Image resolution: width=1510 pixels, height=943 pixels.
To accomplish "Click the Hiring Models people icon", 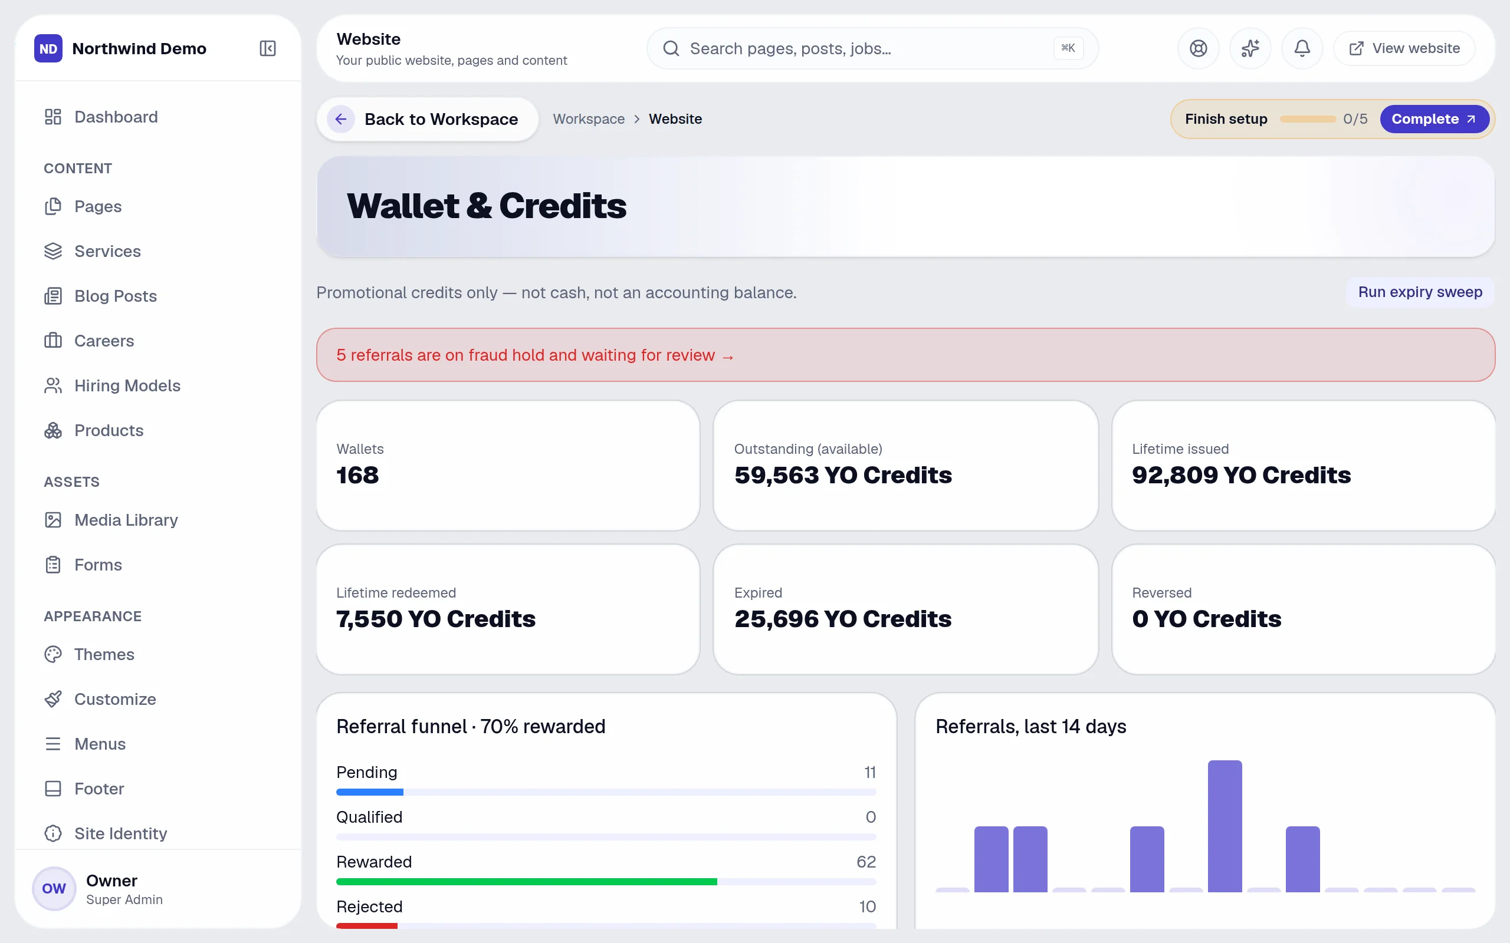I will click(x=53, y=385).
